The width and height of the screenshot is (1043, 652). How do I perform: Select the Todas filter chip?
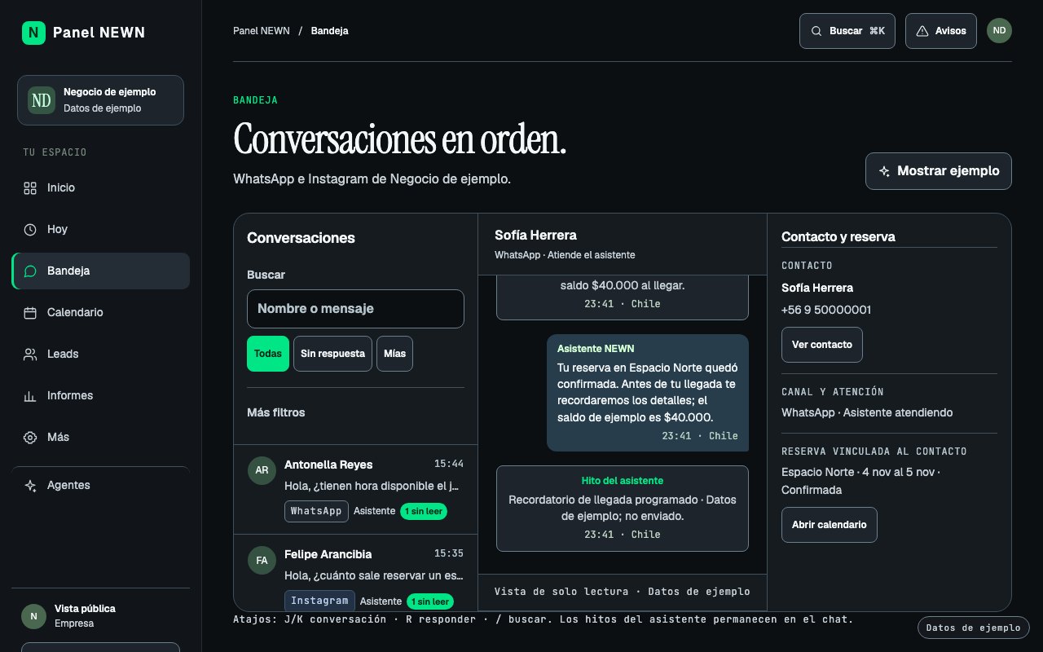[268, 354]
